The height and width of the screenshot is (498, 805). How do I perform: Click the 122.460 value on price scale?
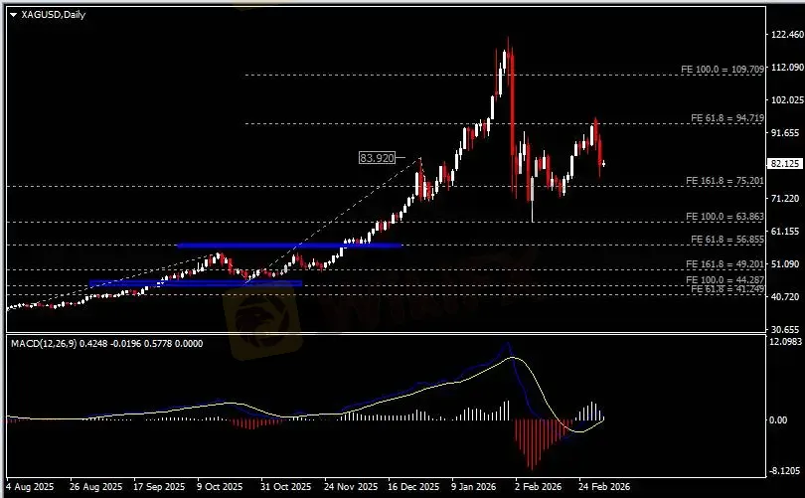pyautogui.click(x=785, y=35)
